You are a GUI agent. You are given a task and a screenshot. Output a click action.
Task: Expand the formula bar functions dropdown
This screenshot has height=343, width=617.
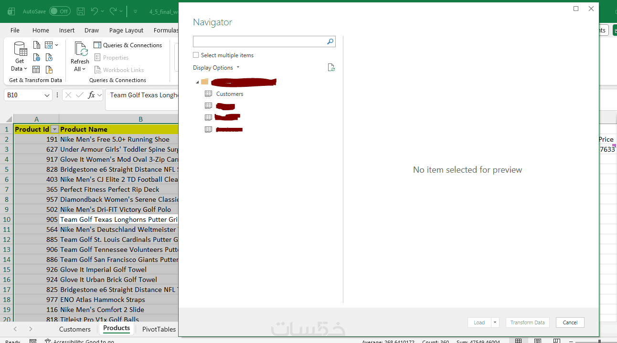(x=99, y=95)
